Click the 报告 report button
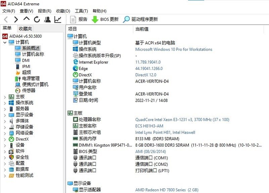269x193 pixels. point(79,19)
